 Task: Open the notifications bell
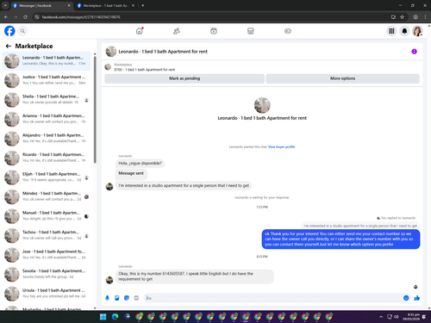point(404,31)
